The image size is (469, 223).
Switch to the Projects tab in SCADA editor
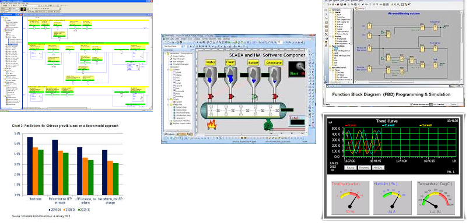point(169,134)
